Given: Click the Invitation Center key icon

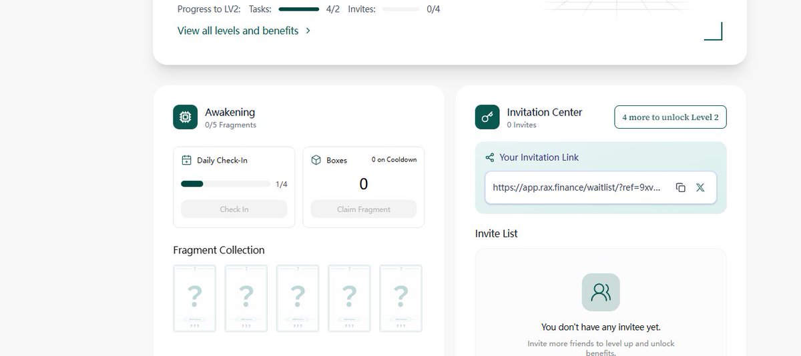Looking at the screenshot, I should pos(487,117).
